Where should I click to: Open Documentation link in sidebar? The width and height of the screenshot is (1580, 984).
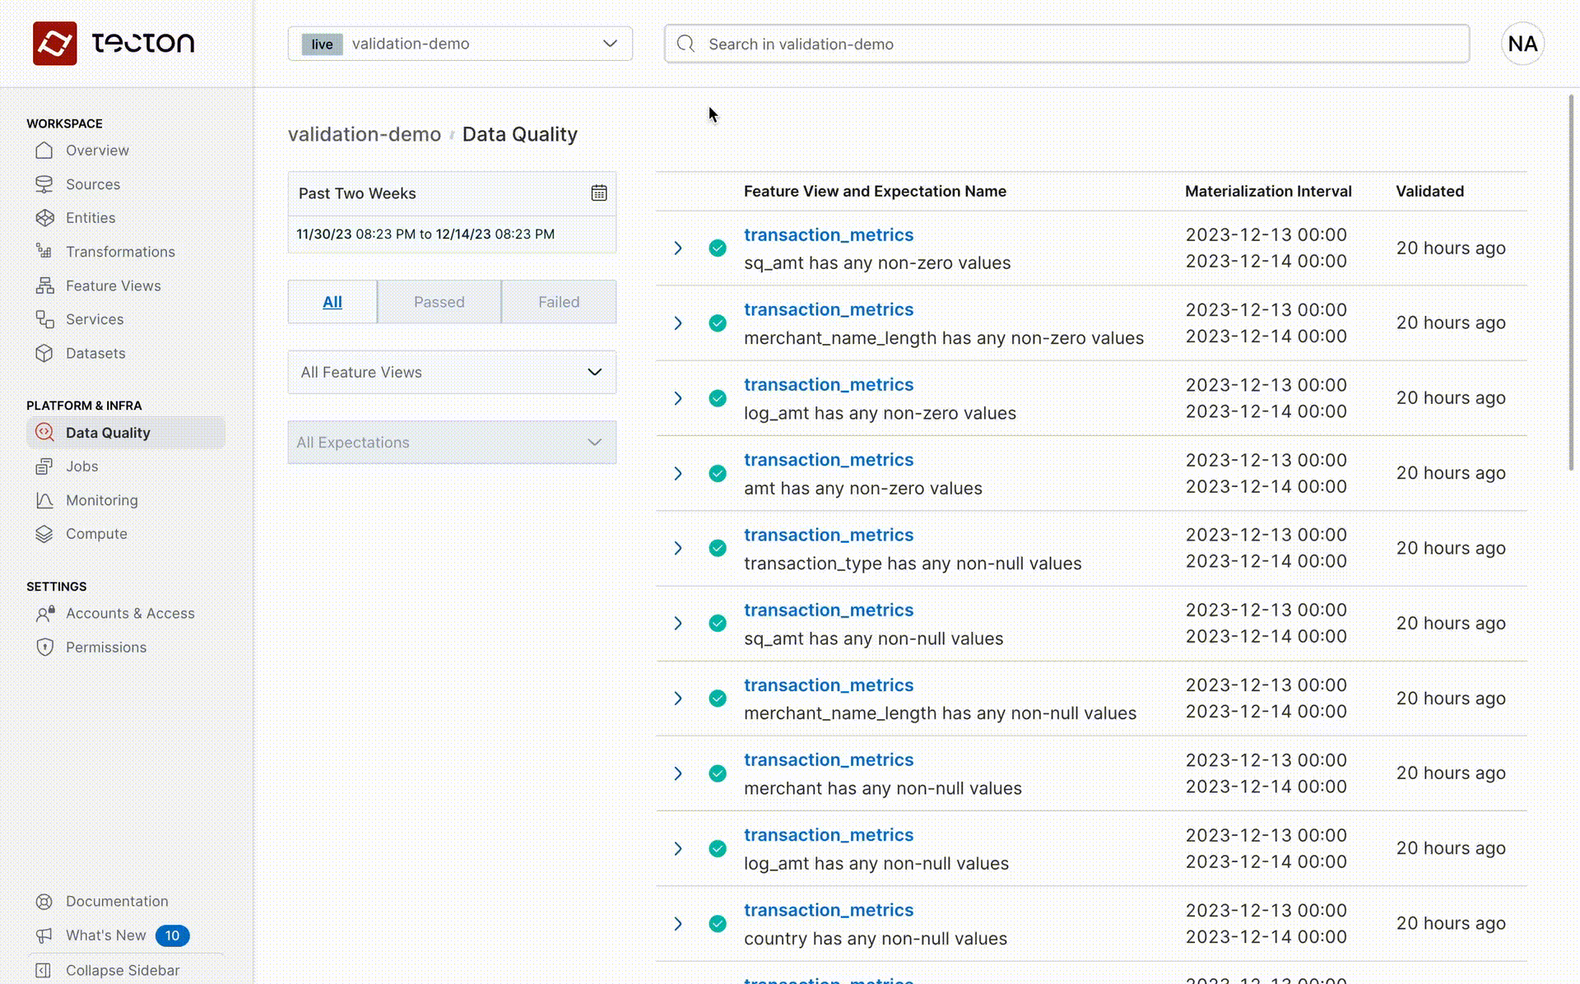click(x=117, y=902)
